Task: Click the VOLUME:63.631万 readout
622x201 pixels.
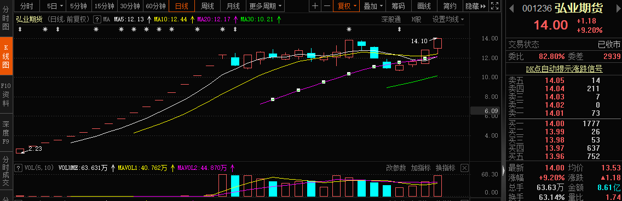Action: [x=83, y=168]
